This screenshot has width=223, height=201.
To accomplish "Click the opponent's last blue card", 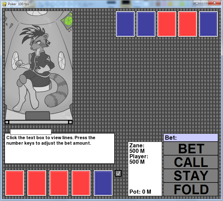I will point(209,24).
